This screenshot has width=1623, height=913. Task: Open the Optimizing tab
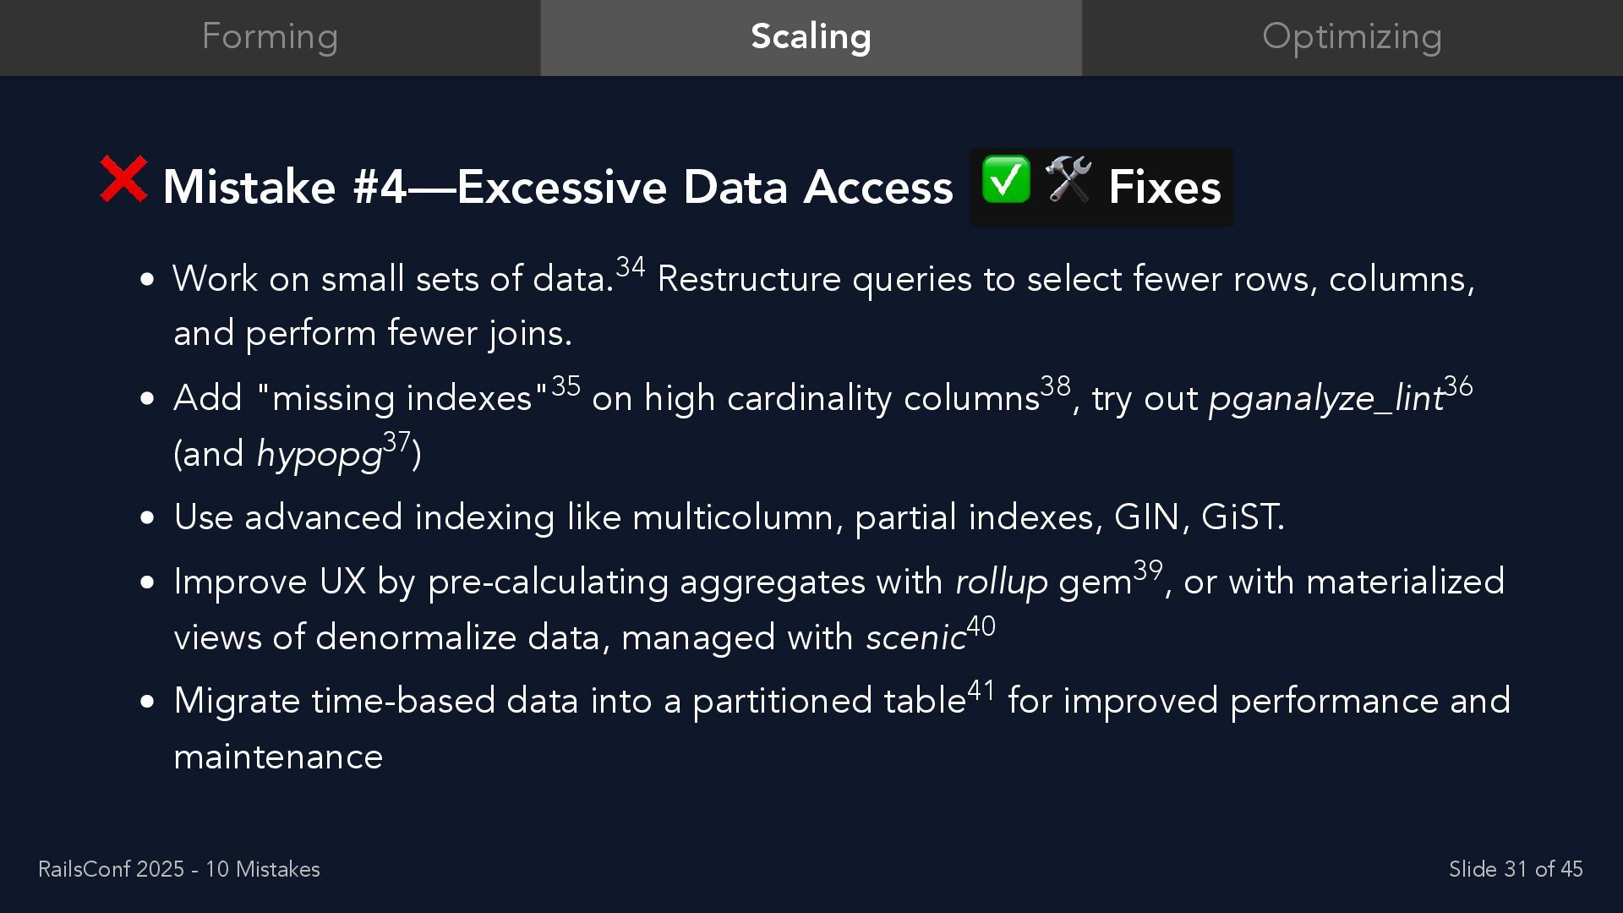point(1352,37)
